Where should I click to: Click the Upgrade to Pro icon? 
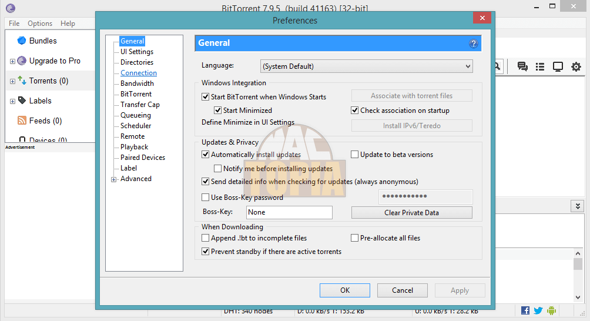22,61
